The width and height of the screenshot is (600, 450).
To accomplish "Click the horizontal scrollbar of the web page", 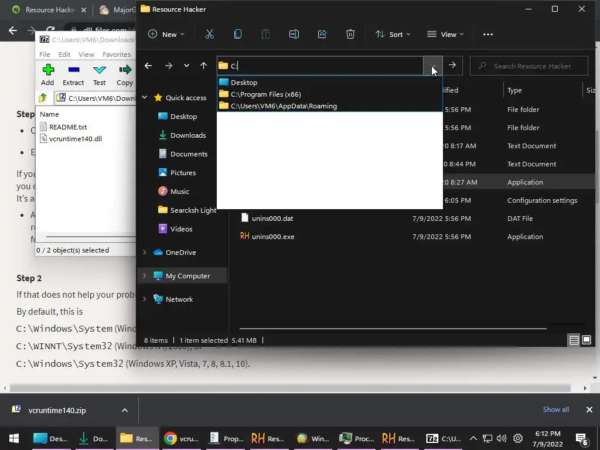I will click(x=290, y=388).
